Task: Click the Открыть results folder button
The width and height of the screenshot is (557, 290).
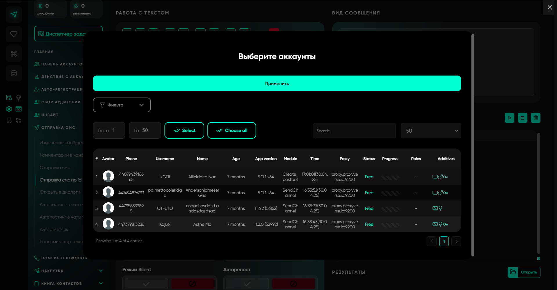Action: point(524,272)
